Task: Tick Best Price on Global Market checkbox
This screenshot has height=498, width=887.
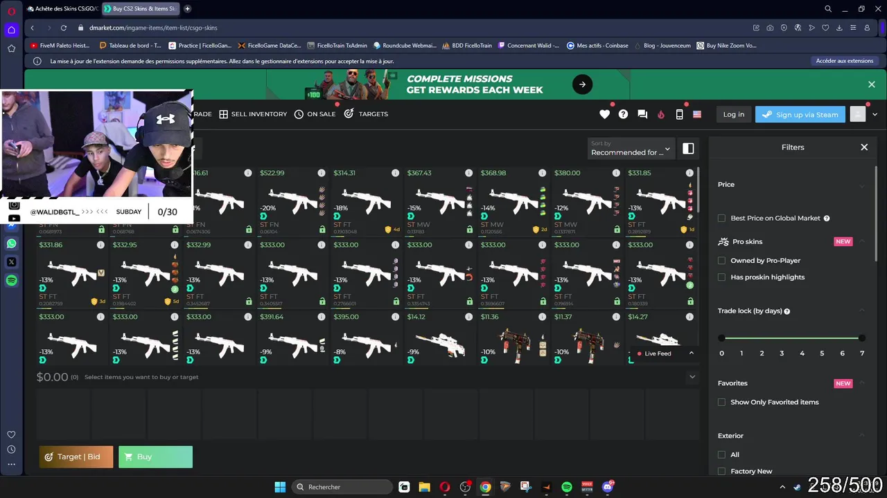Action: coord(721,218)
